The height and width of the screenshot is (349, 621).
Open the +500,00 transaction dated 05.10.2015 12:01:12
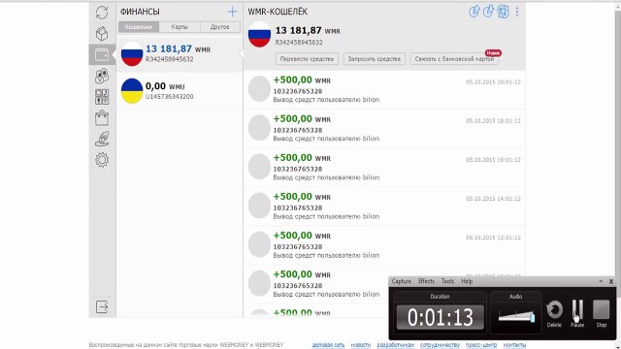point(384,244)
